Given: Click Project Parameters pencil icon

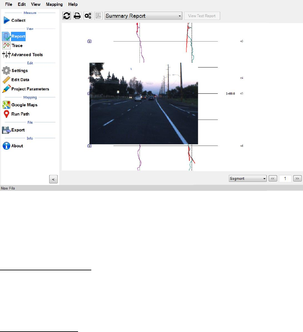Looking at the screenshot, I should (x=6, y=89).
